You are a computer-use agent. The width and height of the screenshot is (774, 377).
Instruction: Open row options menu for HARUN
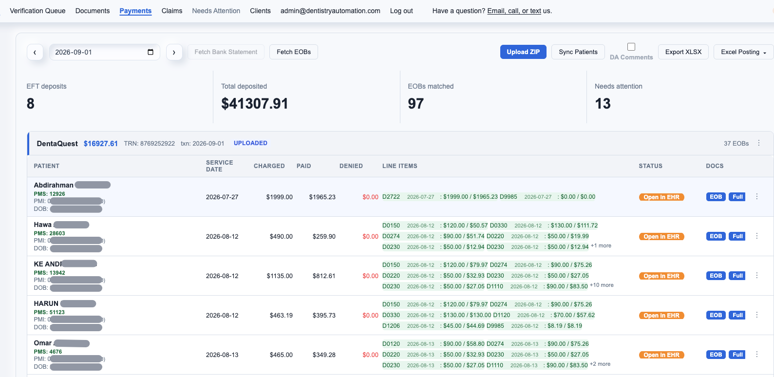(756, 315)
